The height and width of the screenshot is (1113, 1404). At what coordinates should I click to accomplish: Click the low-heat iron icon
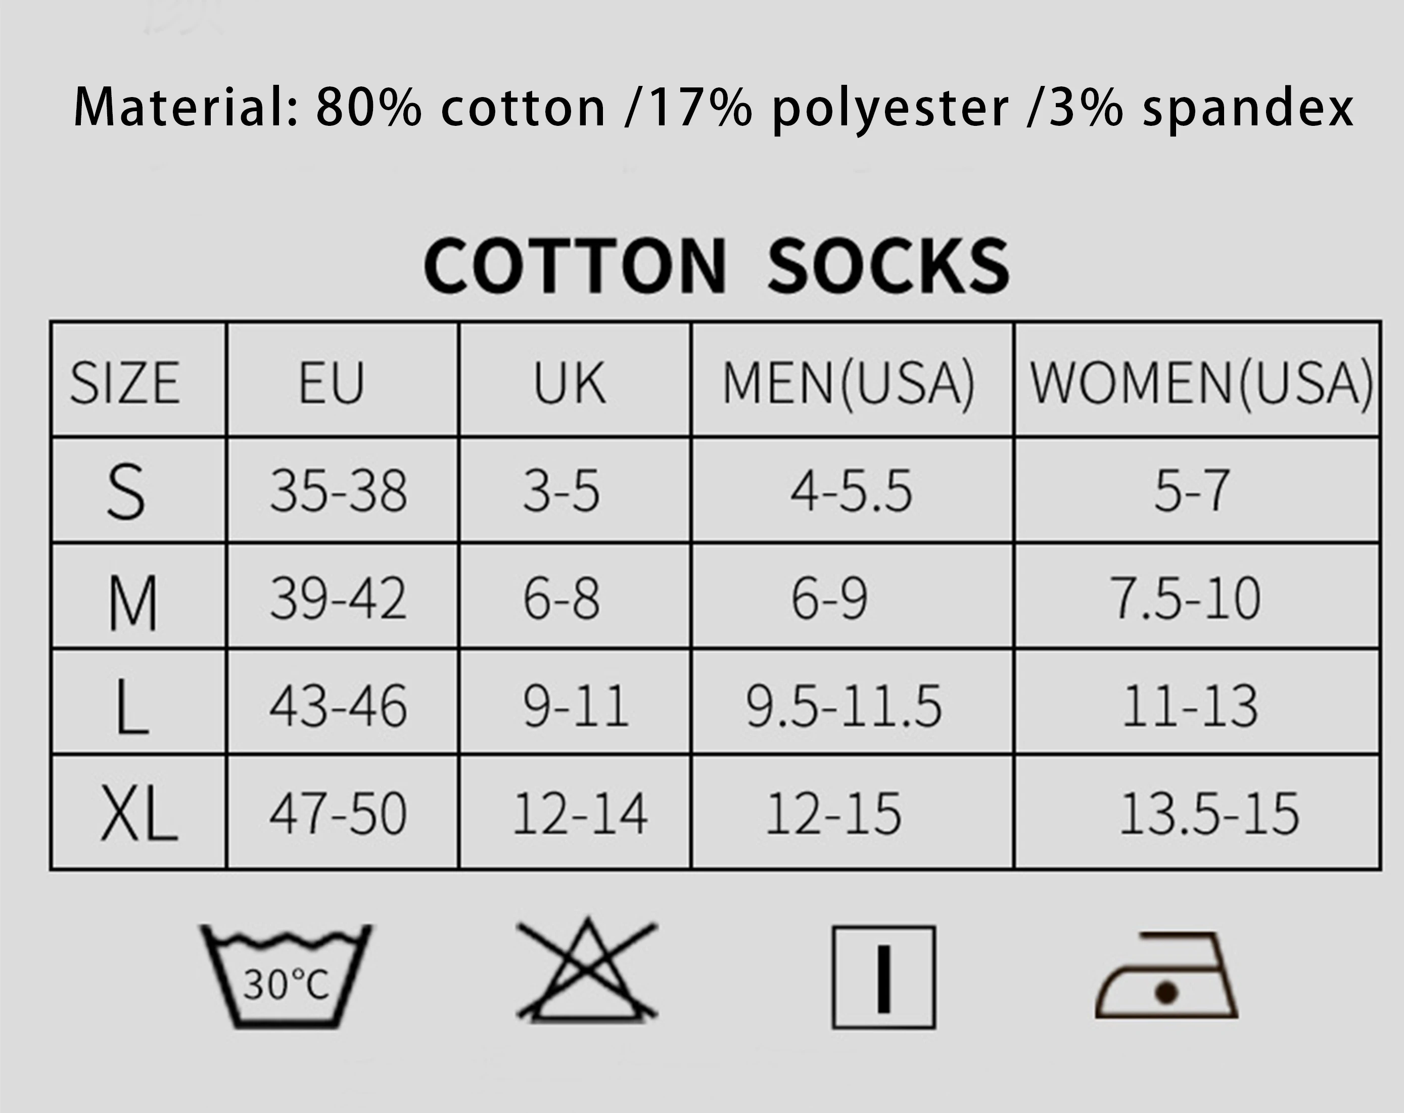(x=1166, y=978)
